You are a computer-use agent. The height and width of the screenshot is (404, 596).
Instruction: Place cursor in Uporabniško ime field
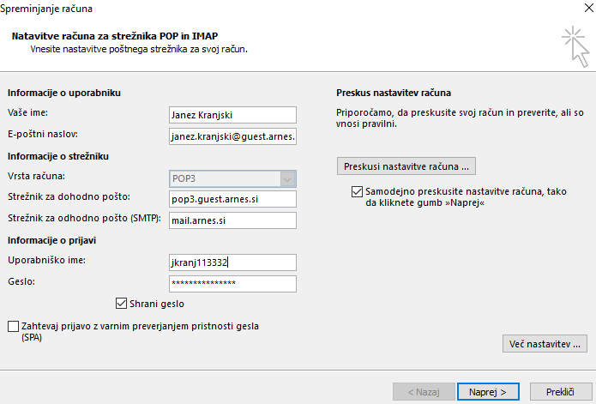[232, 262]
